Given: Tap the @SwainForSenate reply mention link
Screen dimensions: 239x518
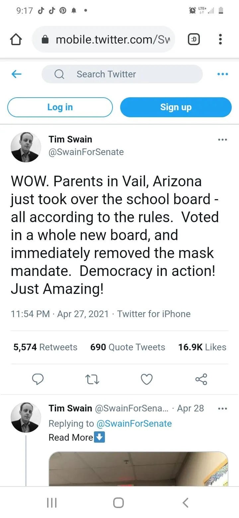Looking at the screenshot, I should (x=134, y=424).
